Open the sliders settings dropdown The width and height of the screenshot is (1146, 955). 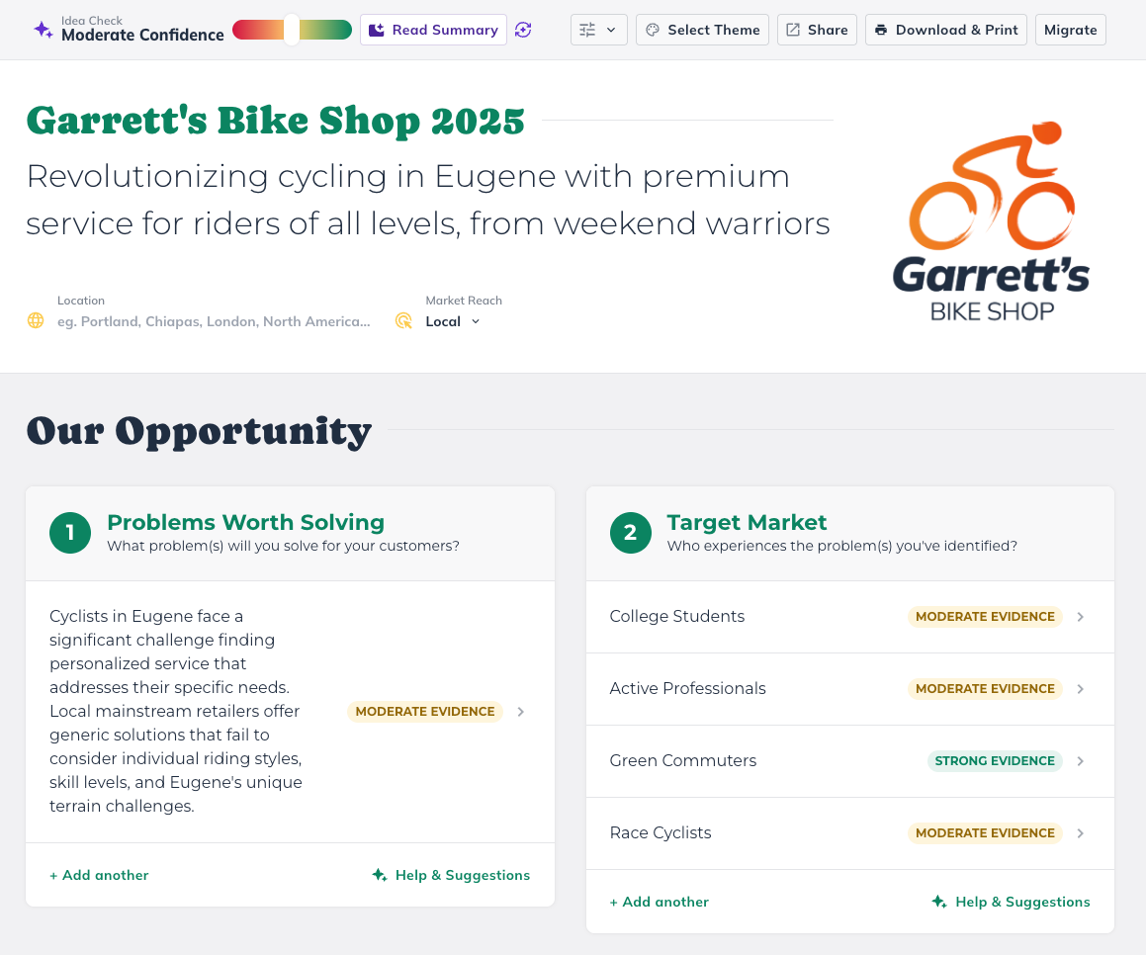click(x=598, y=30)
